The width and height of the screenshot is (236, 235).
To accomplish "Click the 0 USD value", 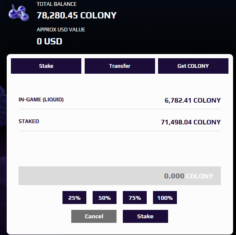I will pos(49,41).
